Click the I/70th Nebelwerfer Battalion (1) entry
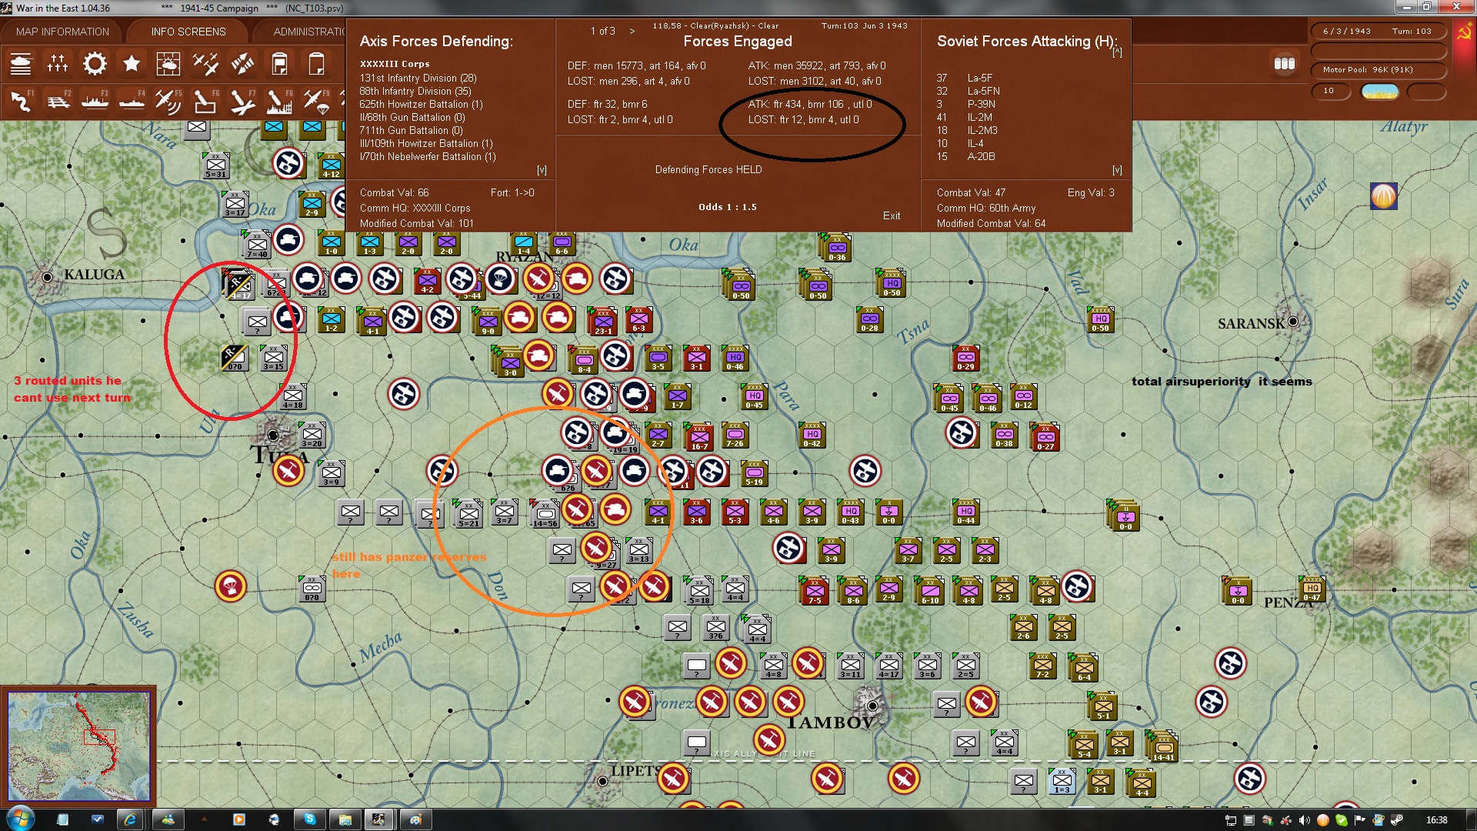 pos(428,157)
